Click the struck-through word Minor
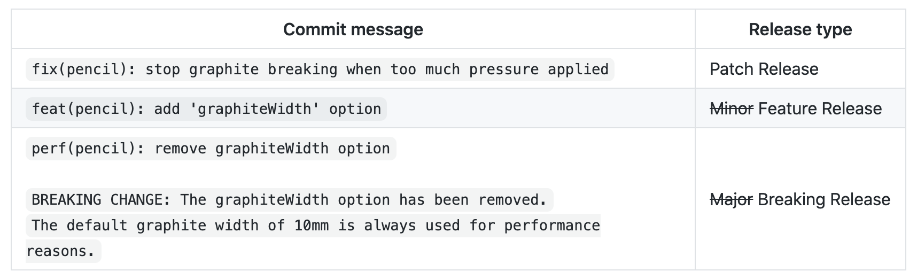The image size is (917, 279). point(732,108)
